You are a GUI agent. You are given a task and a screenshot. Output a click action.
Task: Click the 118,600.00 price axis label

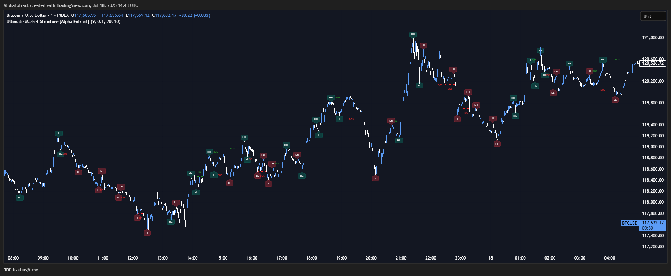[x=653, y=169]
